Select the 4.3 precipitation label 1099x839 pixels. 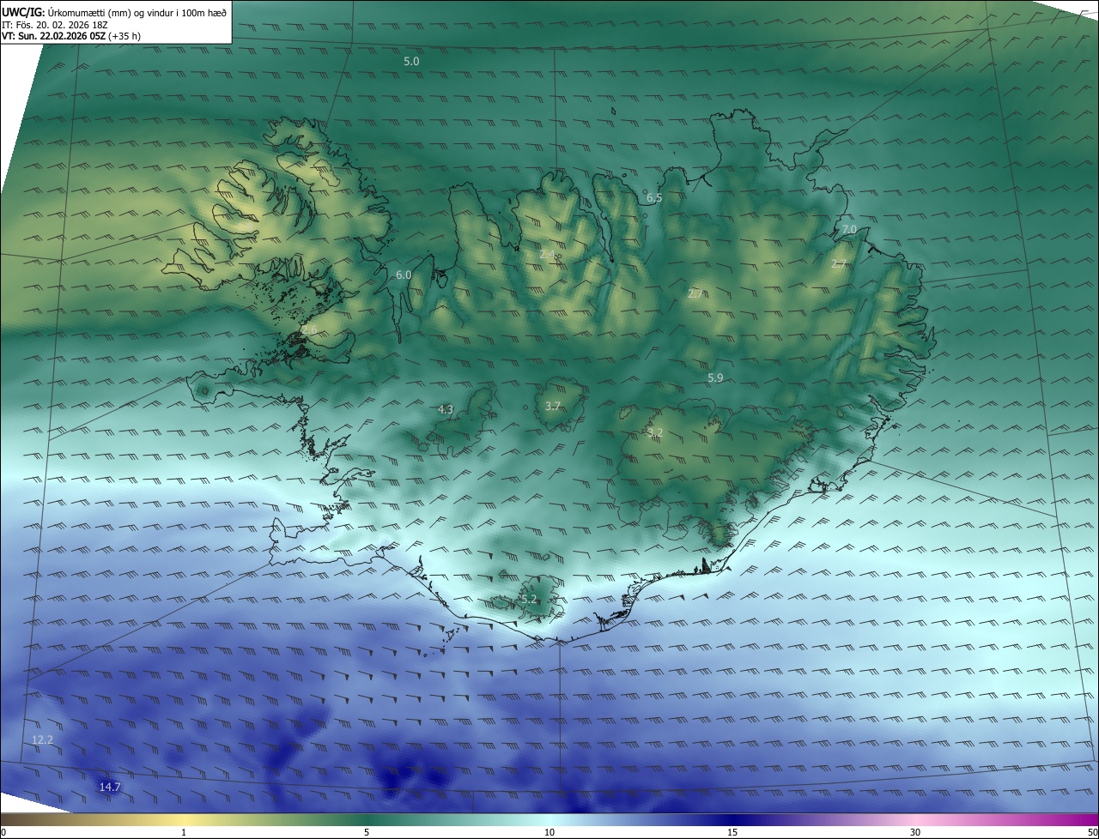coord(446,410)
